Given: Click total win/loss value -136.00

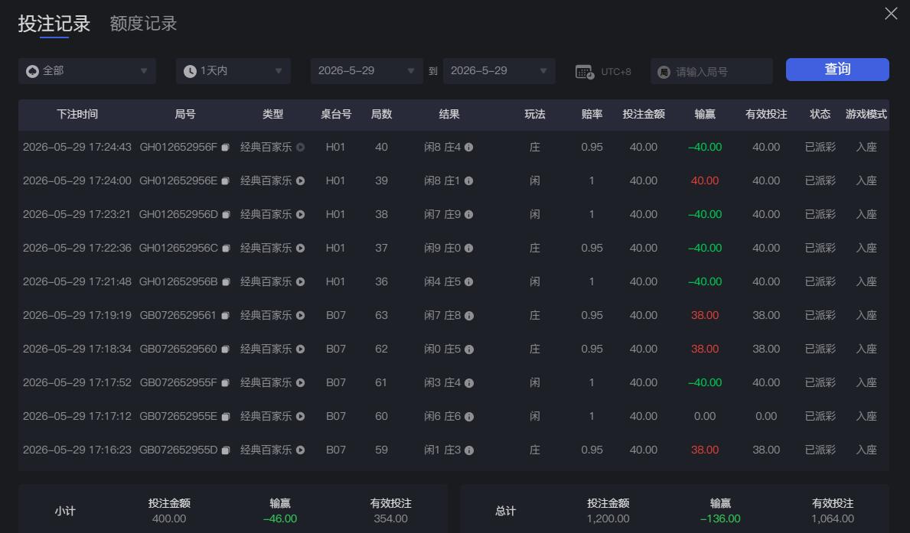Looking at the screenshot, I should (720, 519).
